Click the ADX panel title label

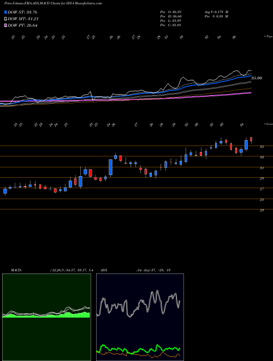click(104, 270)
